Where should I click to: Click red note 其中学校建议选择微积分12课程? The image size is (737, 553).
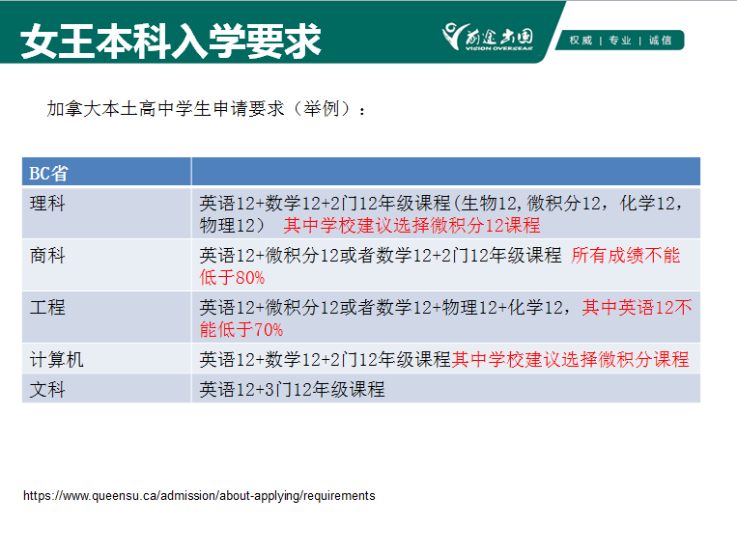(x=411, y=226)
